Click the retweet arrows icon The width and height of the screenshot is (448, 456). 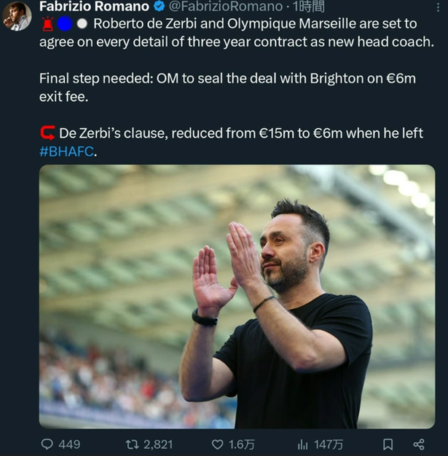tap(132, 444)
